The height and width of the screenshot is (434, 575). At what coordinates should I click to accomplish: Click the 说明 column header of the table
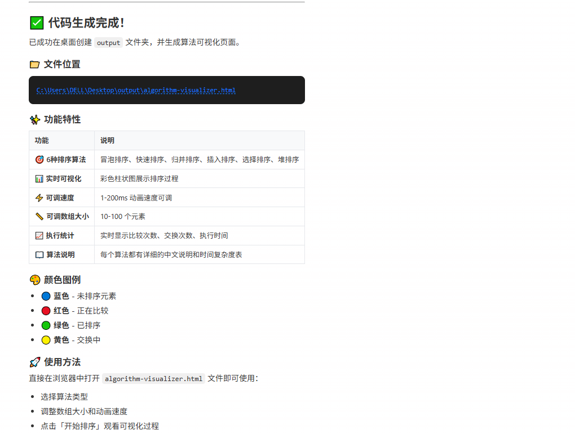pos(107,140)
